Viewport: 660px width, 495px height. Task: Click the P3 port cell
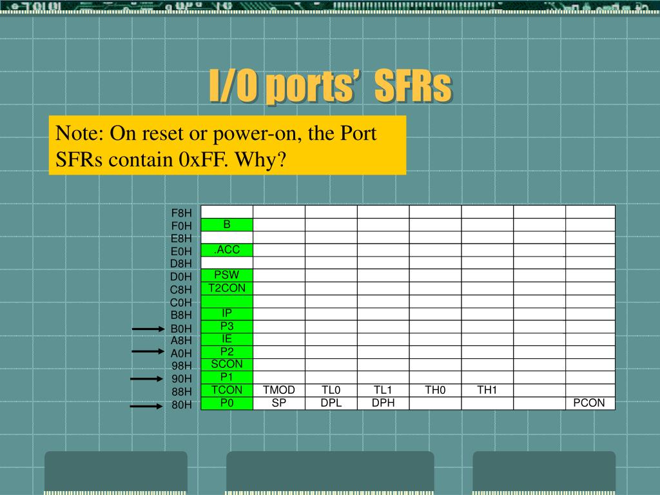(227, 326)
